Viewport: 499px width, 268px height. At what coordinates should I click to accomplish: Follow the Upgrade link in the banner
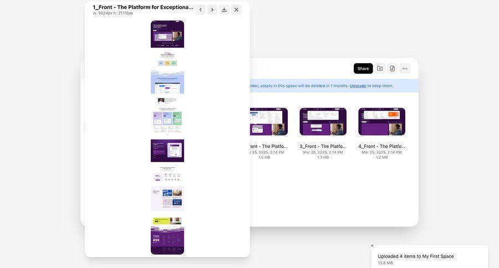click(x=358, y=86)
